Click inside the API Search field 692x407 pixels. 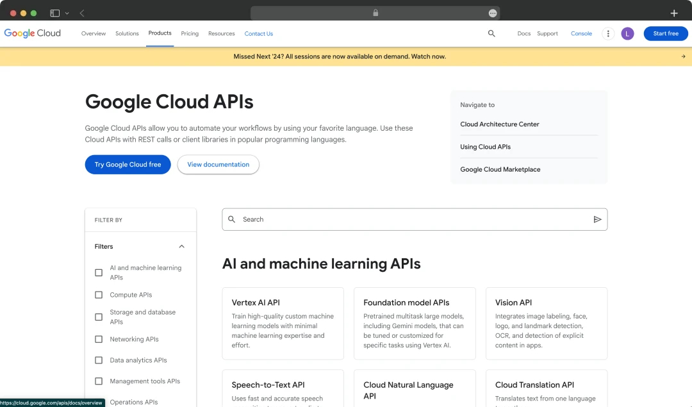coord(384,219)
